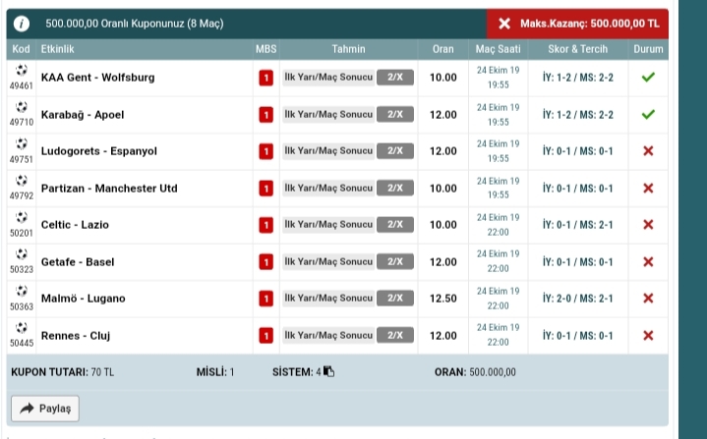The image size is (707, 439).
Task: Click the soccer ball icon for KAA Gent - Wolfsburg
Action: pos(22,71)
